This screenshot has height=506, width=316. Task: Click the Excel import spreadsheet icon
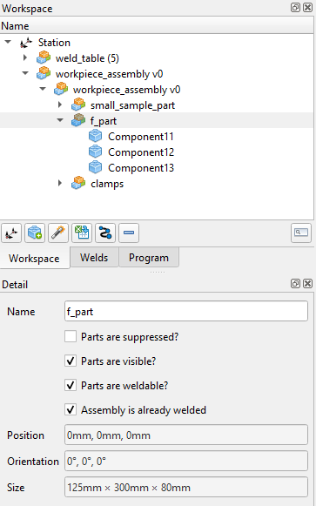[82, 233]
